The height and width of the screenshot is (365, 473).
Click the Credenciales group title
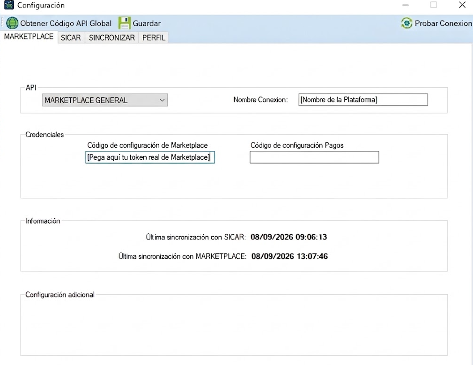point(44,134)
